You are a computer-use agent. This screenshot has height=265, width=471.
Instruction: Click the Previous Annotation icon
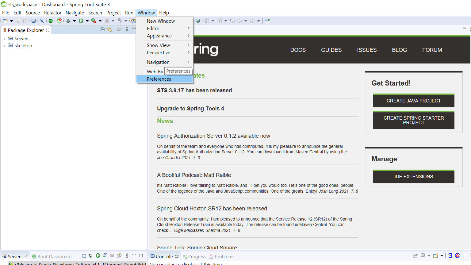220,21
